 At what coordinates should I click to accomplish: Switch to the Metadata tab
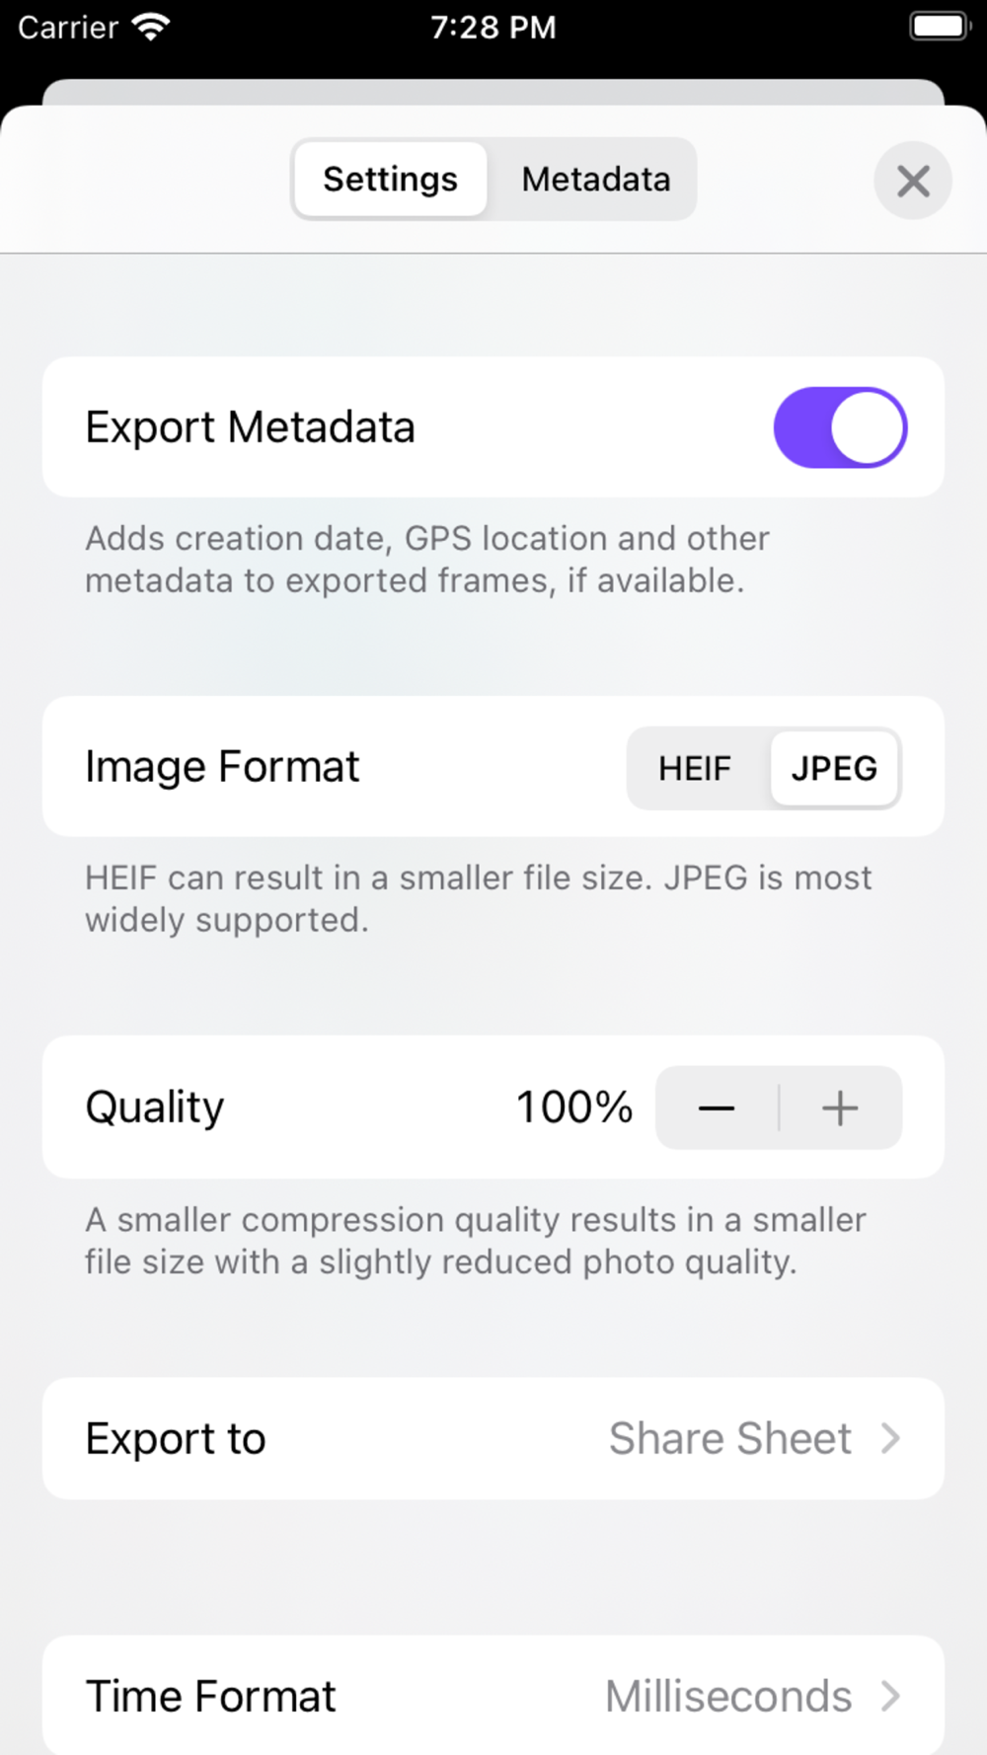pyautogui.click(x=596, y=180)
